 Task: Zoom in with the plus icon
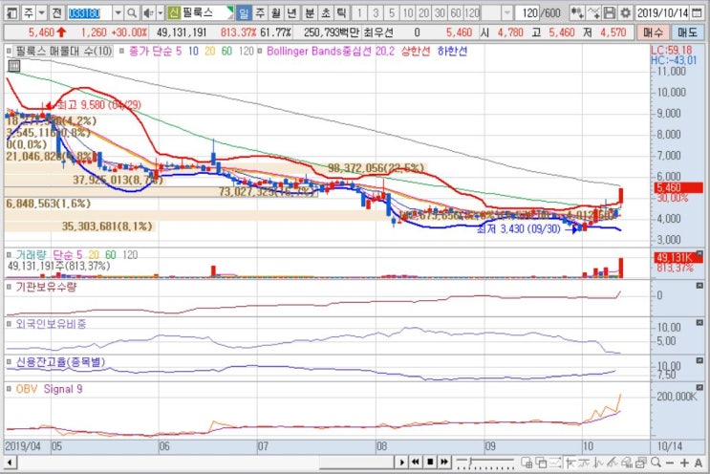684,463
